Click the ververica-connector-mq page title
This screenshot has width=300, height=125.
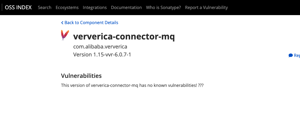124,37
